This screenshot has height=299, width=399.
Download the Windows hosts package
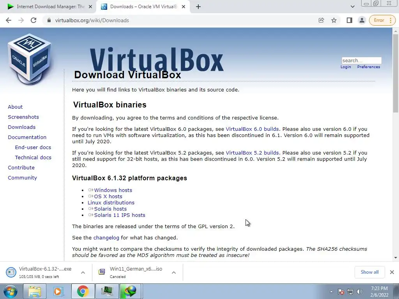113,190
